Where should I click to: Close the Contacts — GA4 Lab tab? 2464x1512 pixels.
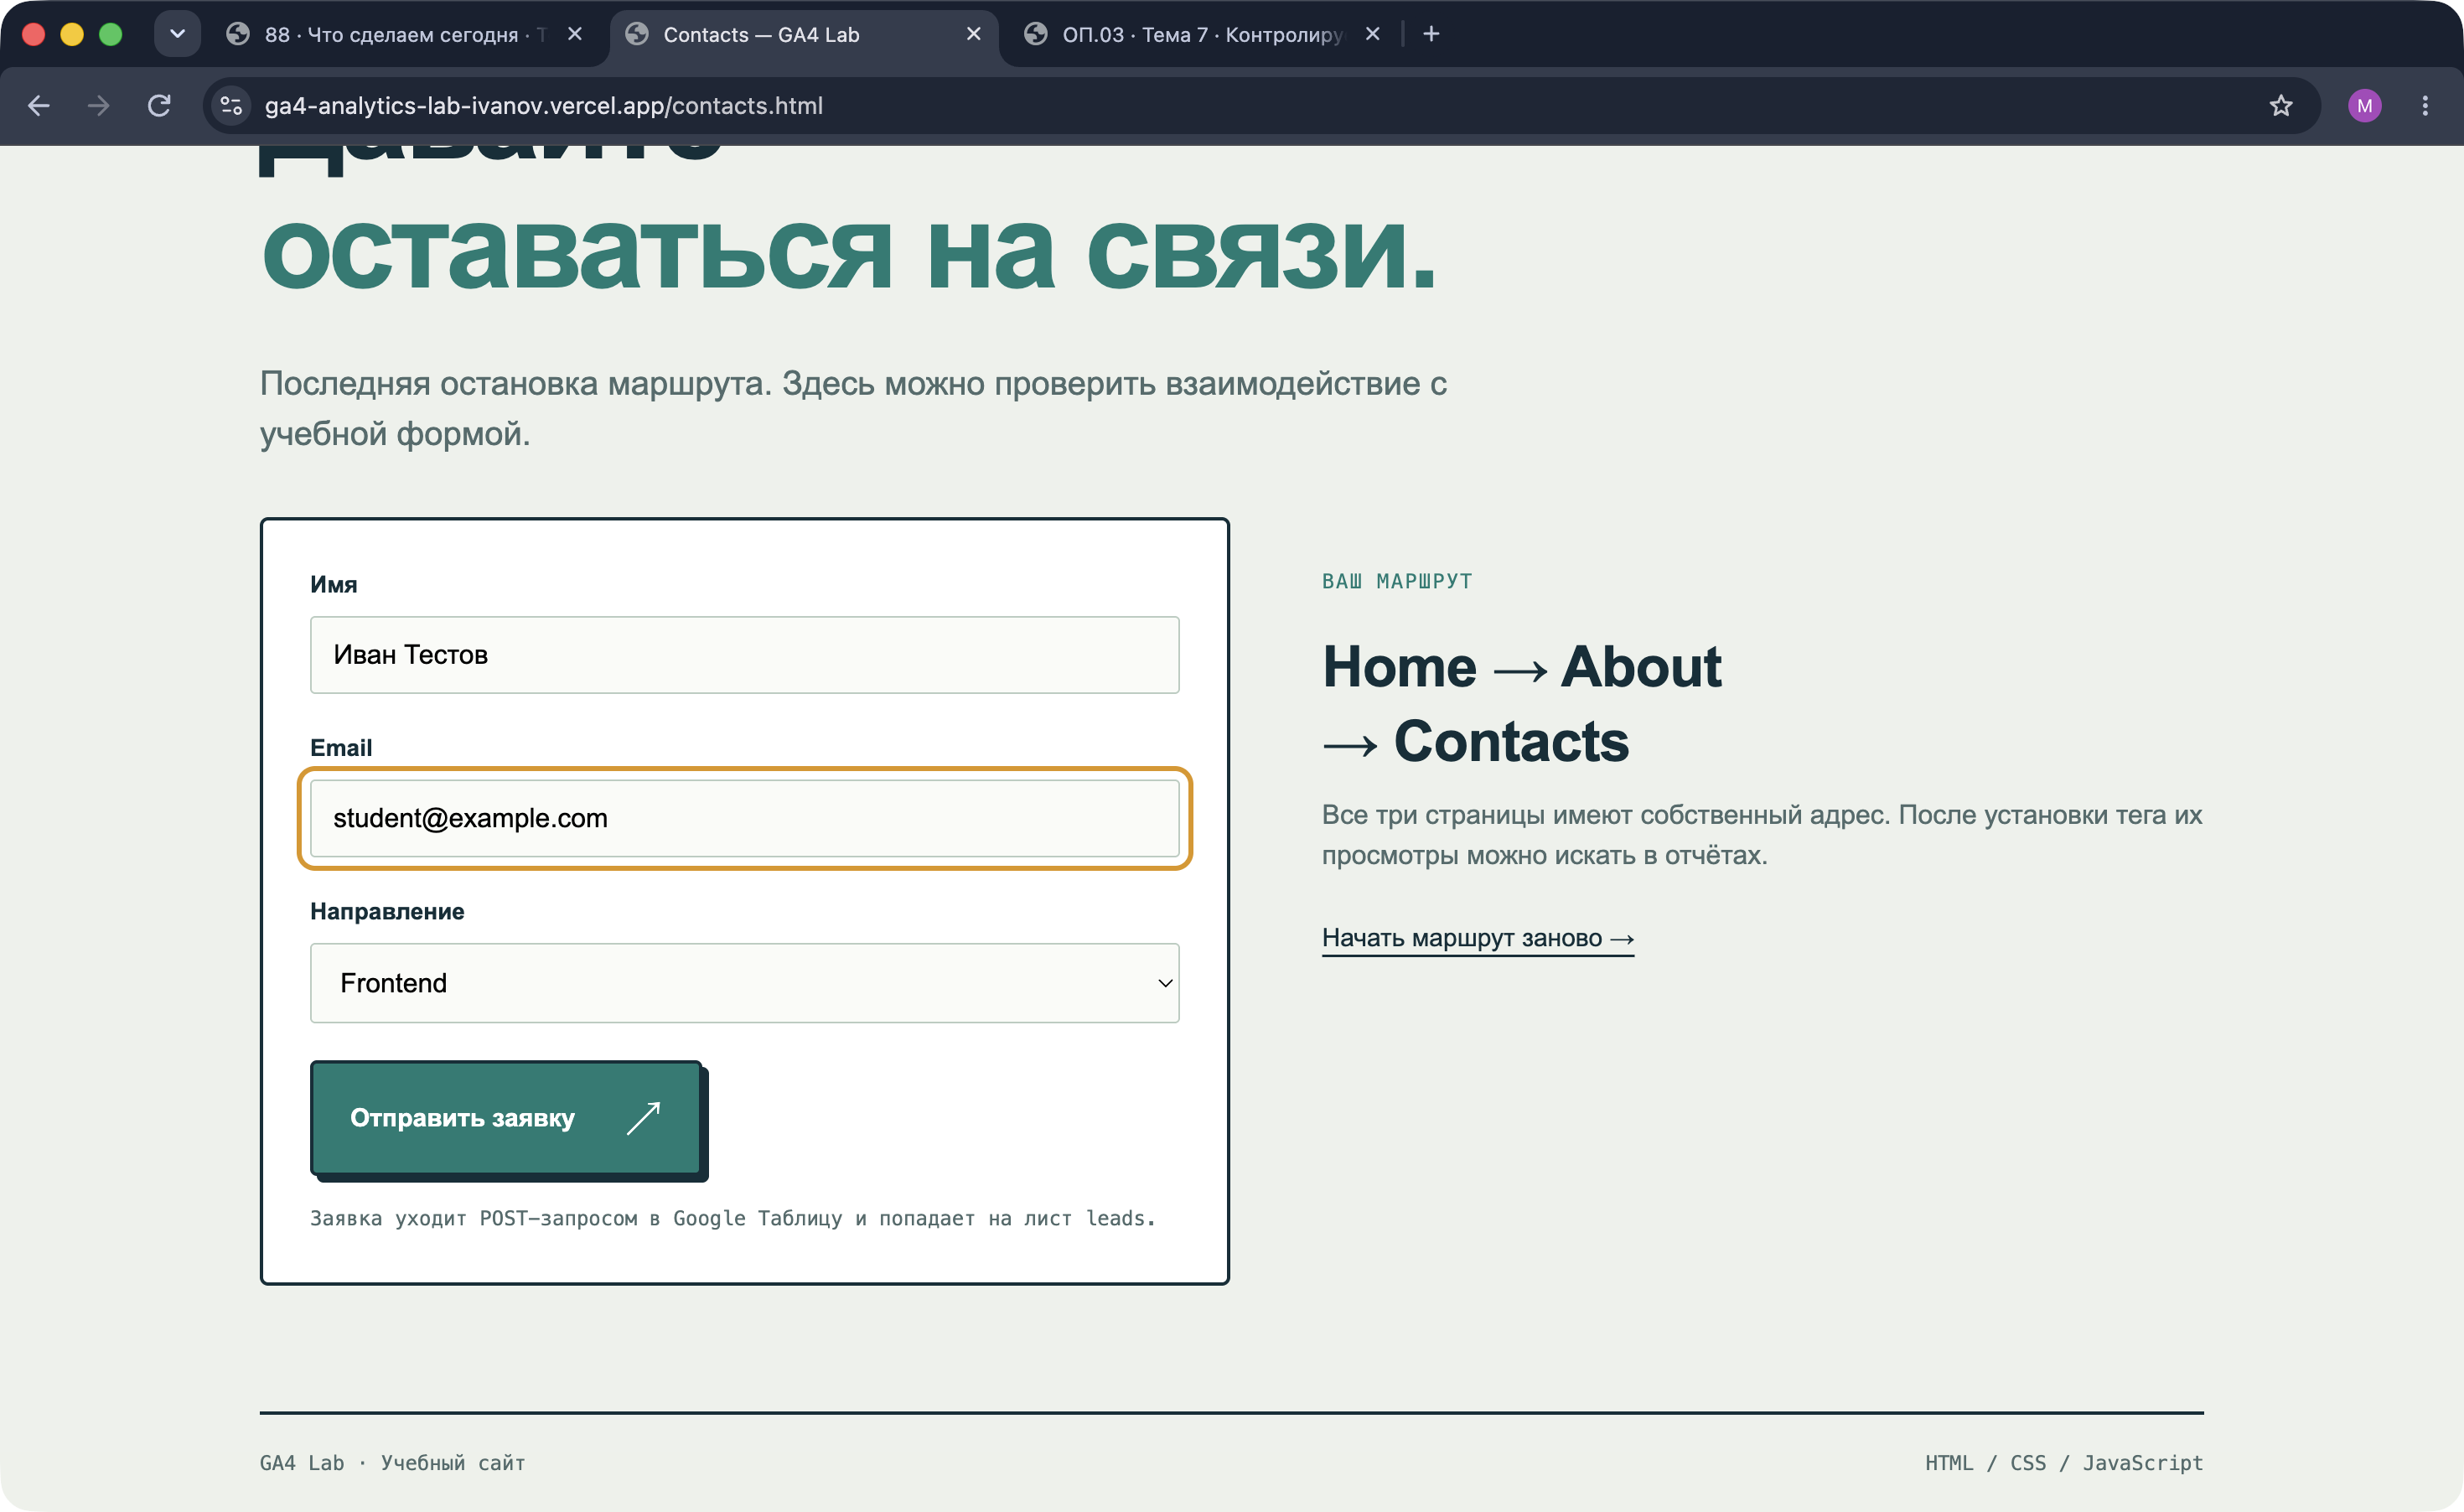tap(973, 34)
